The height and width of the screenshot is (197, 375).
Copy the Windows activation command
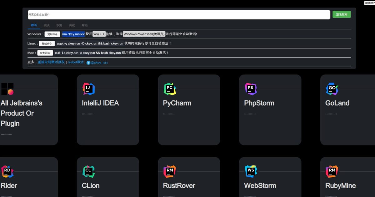(52, 34)
